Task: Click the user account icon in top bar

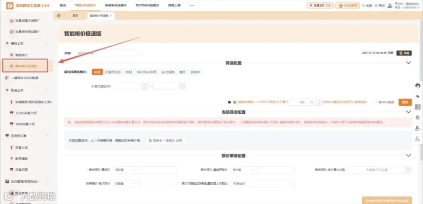Action: point(390,5)
